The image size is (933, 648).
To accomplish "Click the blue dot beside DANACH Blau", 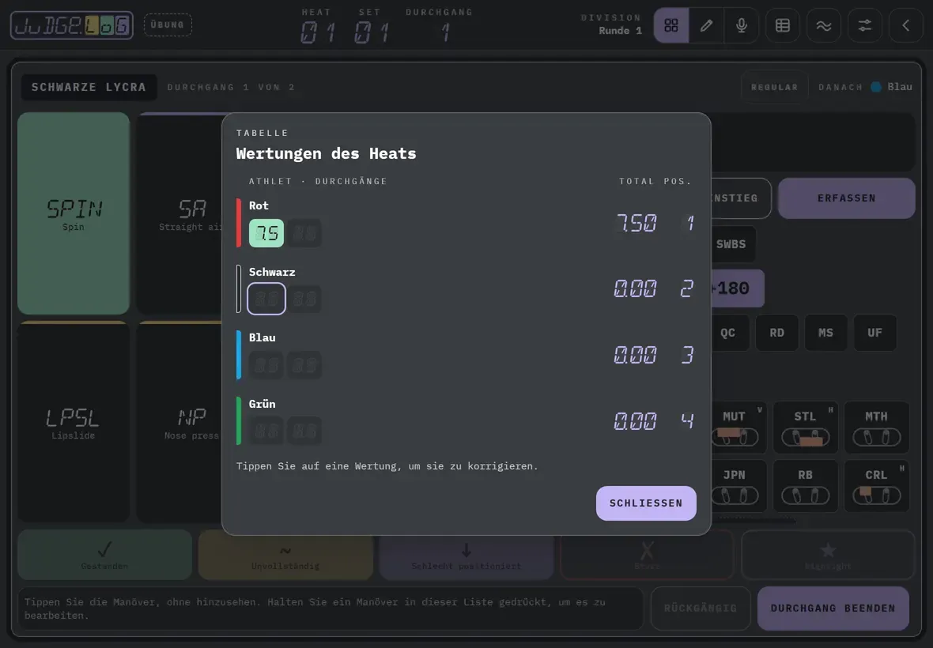I will (876, 87).
